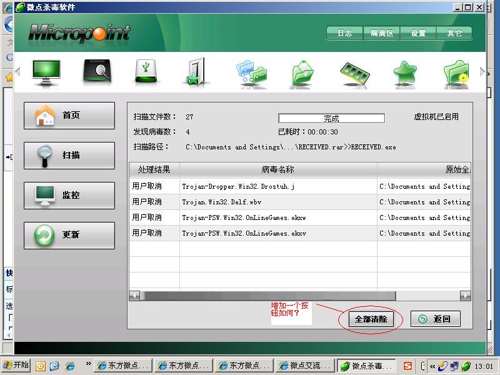This screenshot has width=500, height=375.
Task: Click the 更新 sidebar button
Action: 69,236
